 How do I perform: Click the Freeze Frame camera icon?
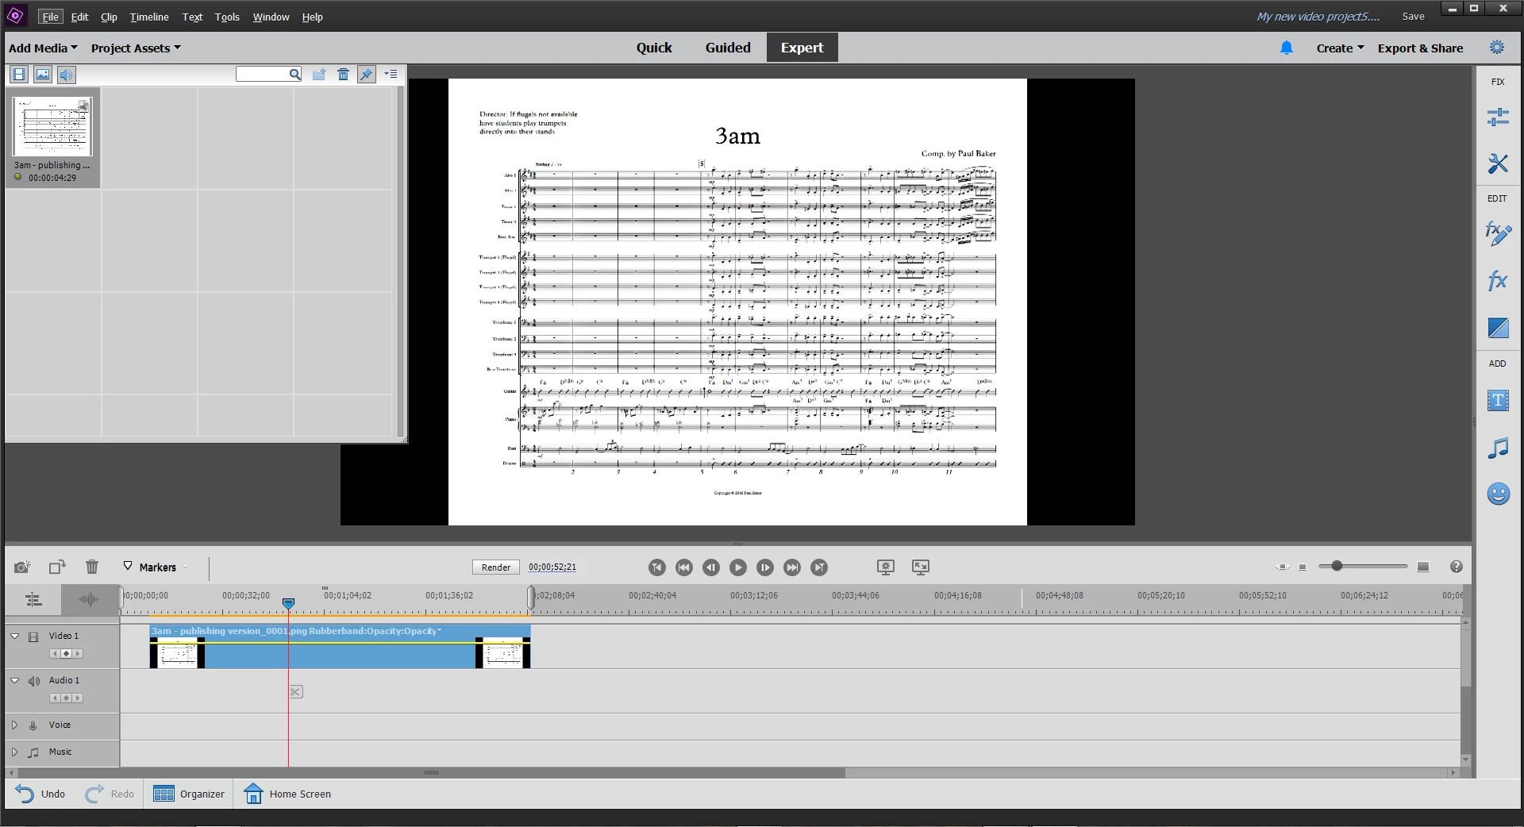pyautogui.click(x=22, y=567)
